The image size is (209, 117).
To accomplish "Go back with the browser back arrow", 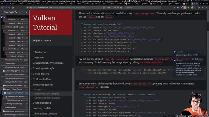I will tap(2, 7).
